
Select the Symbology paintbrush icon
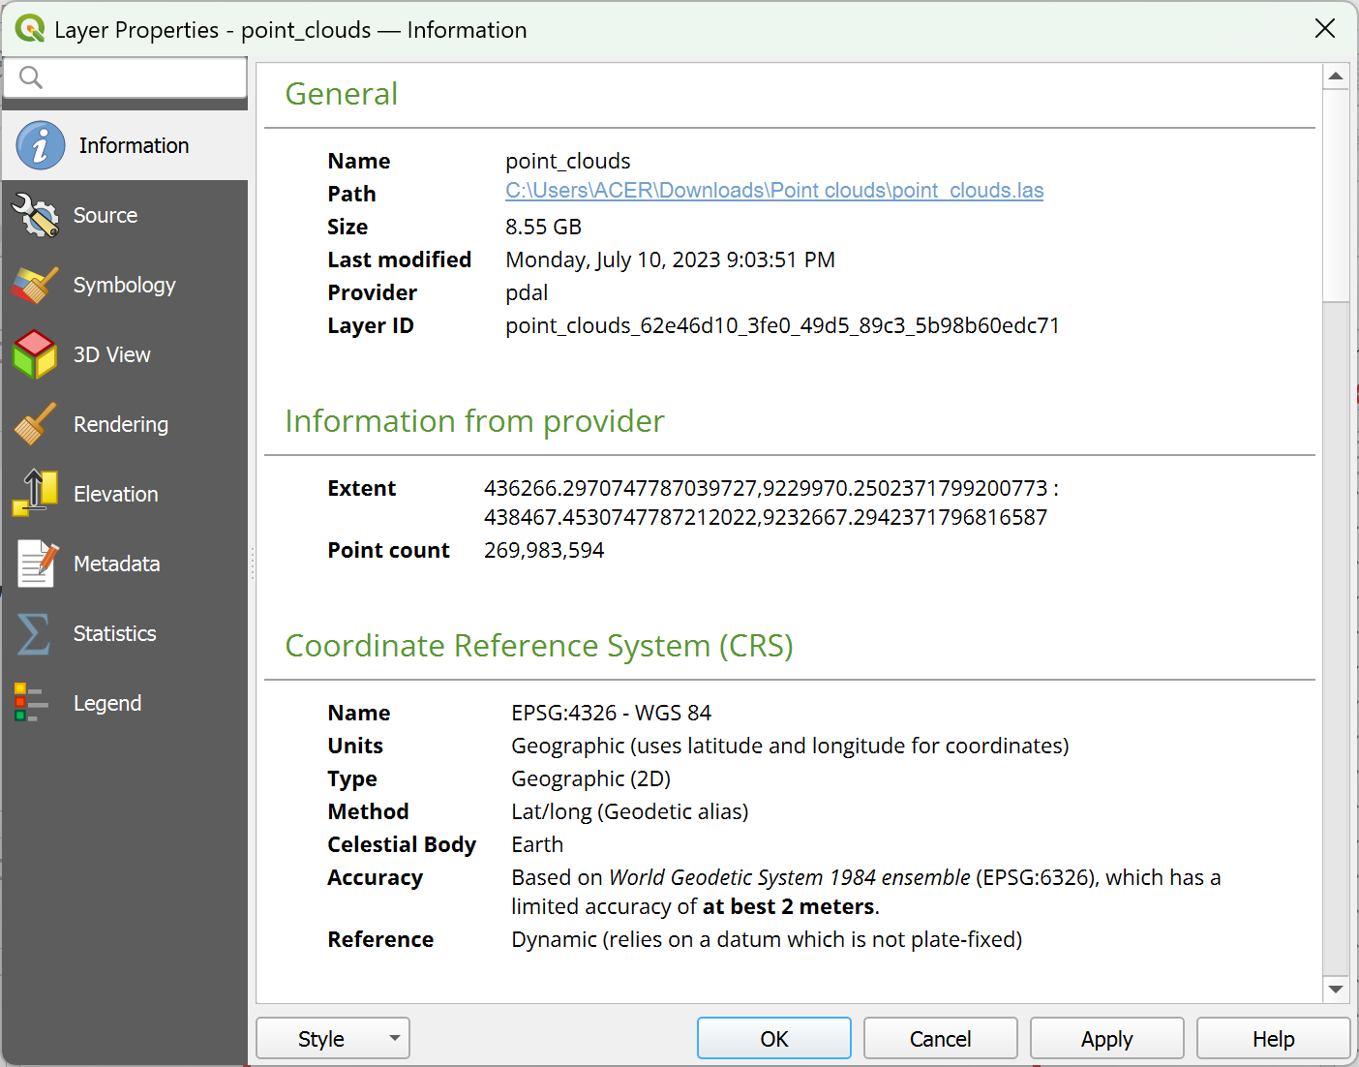[x=35, y=285]
